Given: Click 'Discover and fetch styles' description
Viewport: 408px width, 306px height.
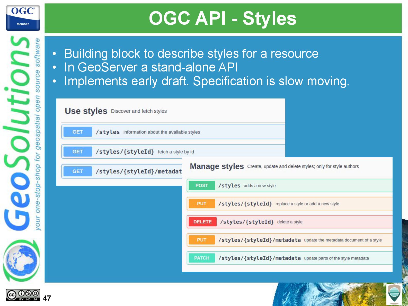Looking at the screenshot, I should [139, 111].
